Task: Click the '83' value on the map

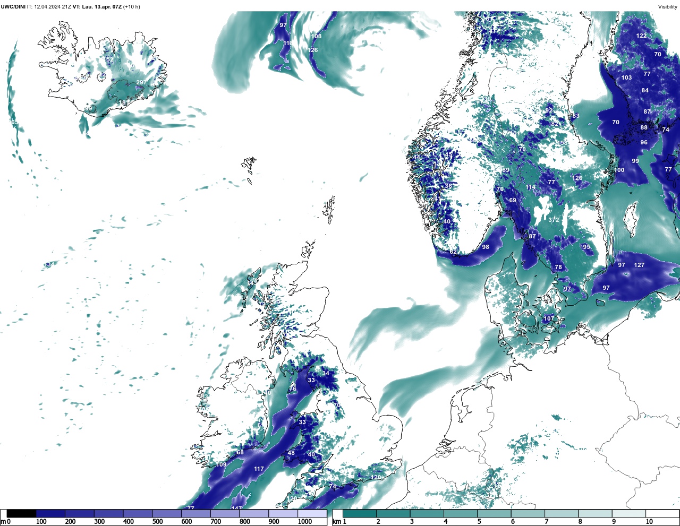Action: tap(576, 116)
